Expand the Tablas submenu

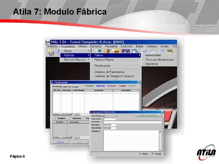click(116, 55)
